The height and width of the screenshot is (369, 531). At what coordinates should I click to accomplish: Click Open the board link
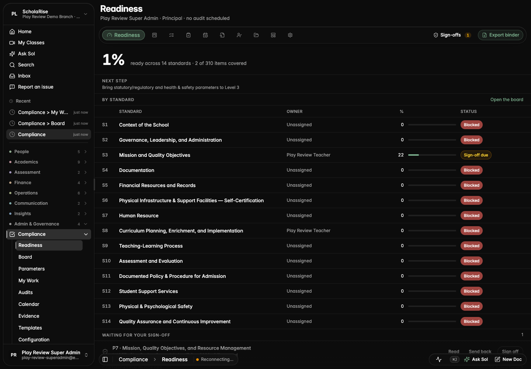click(507, 100)
